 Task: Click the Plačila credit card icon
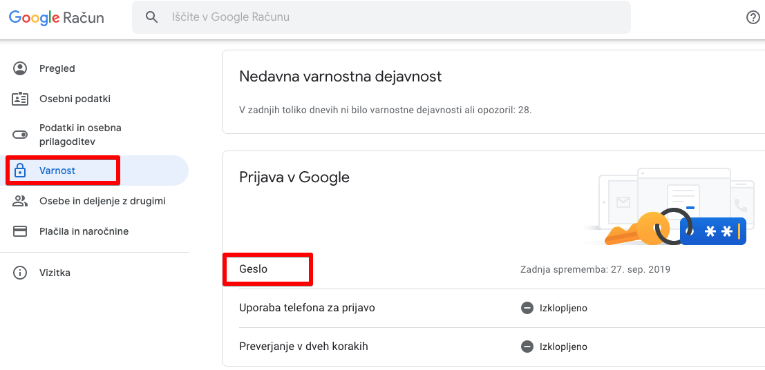tap(20, 231)
